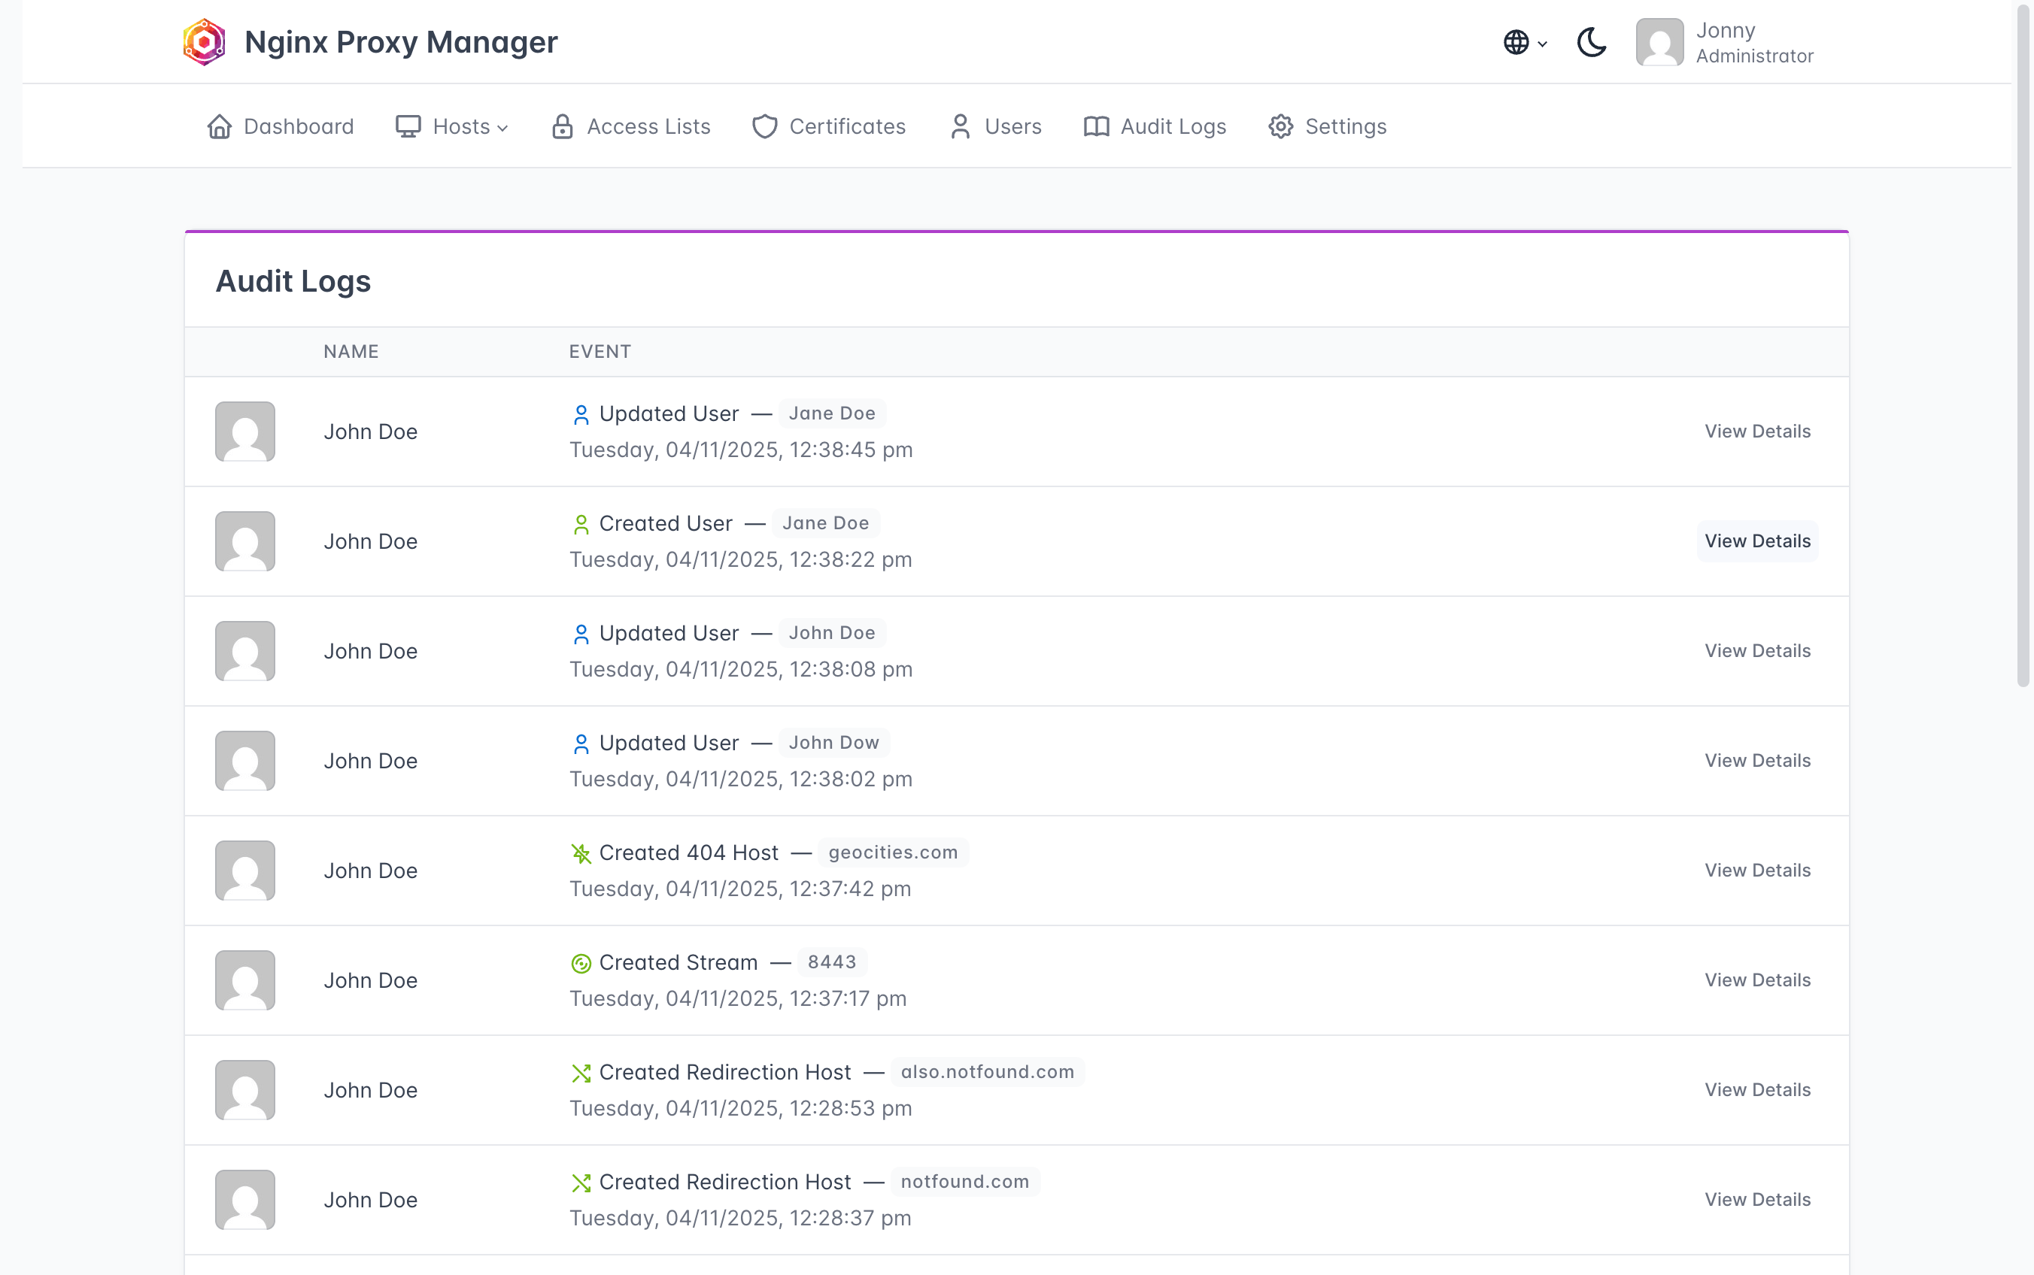Click the 8443 stream badge
Image resolution: width=2034 pixels, height=1275 pixels.
pyautogui.click(x=831, y=962)
